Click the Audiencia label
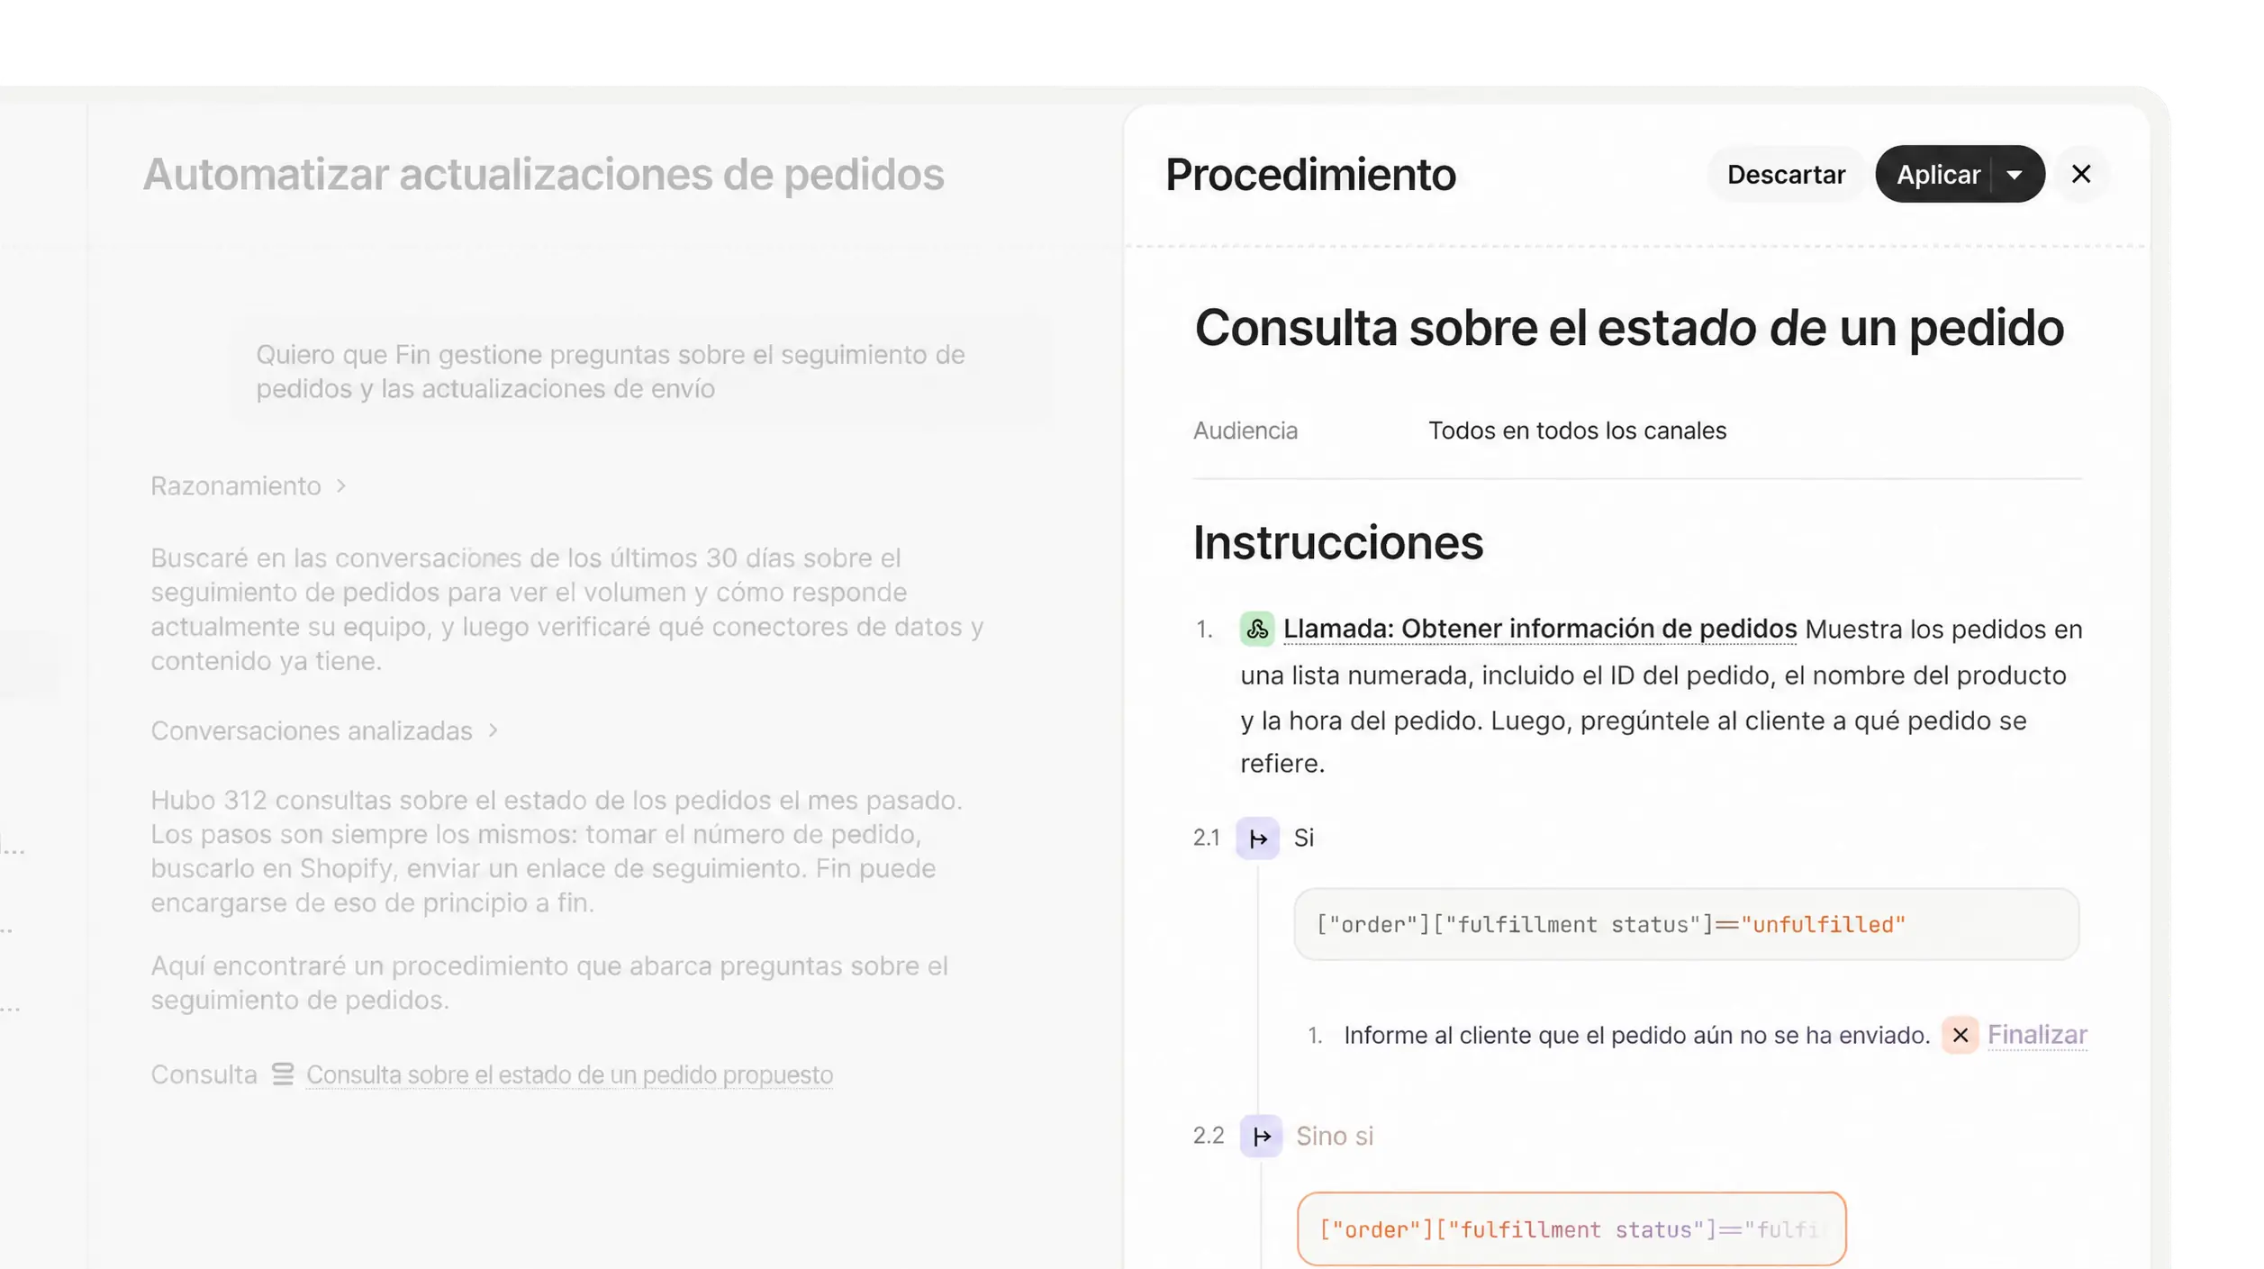The height and width of the screenshot is (1269, 2264). [x=1245, y=431]
